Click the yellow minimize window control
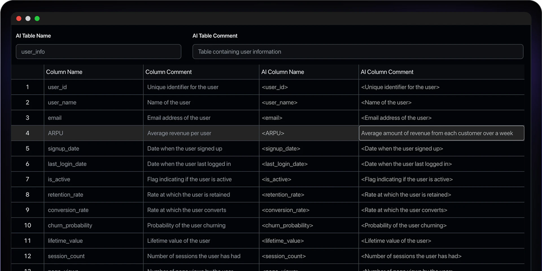The image size is (542, 271). (x=28, y=18)
